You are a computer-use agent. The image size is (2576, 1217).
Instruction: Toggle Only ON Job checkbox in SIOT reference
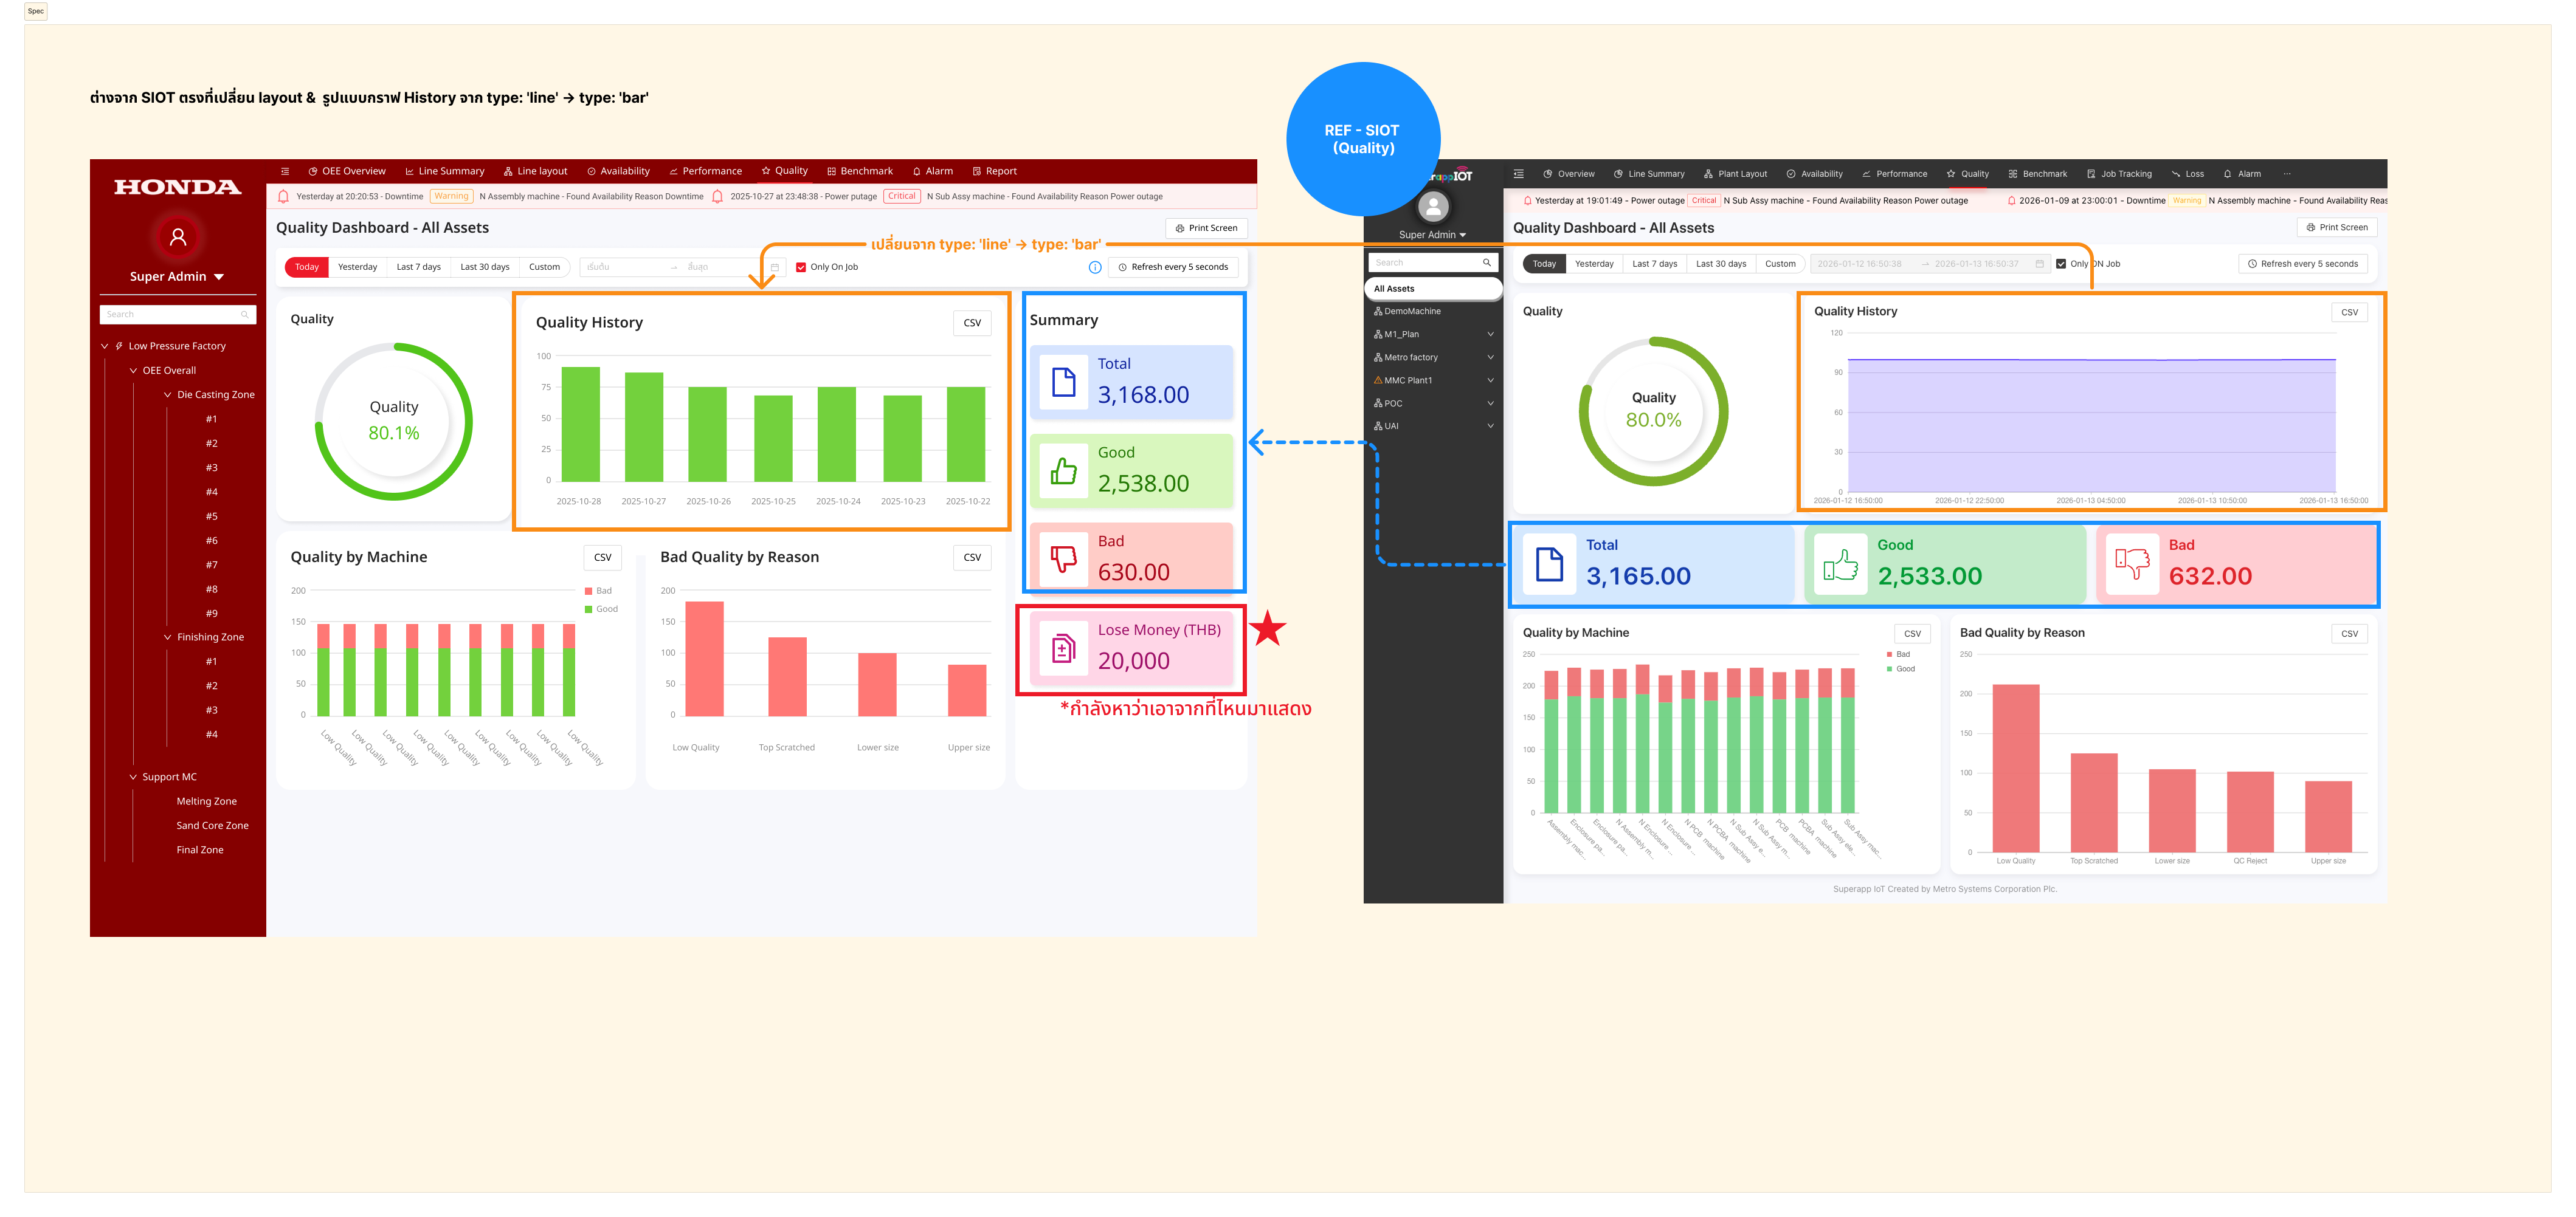(2061, 264)
